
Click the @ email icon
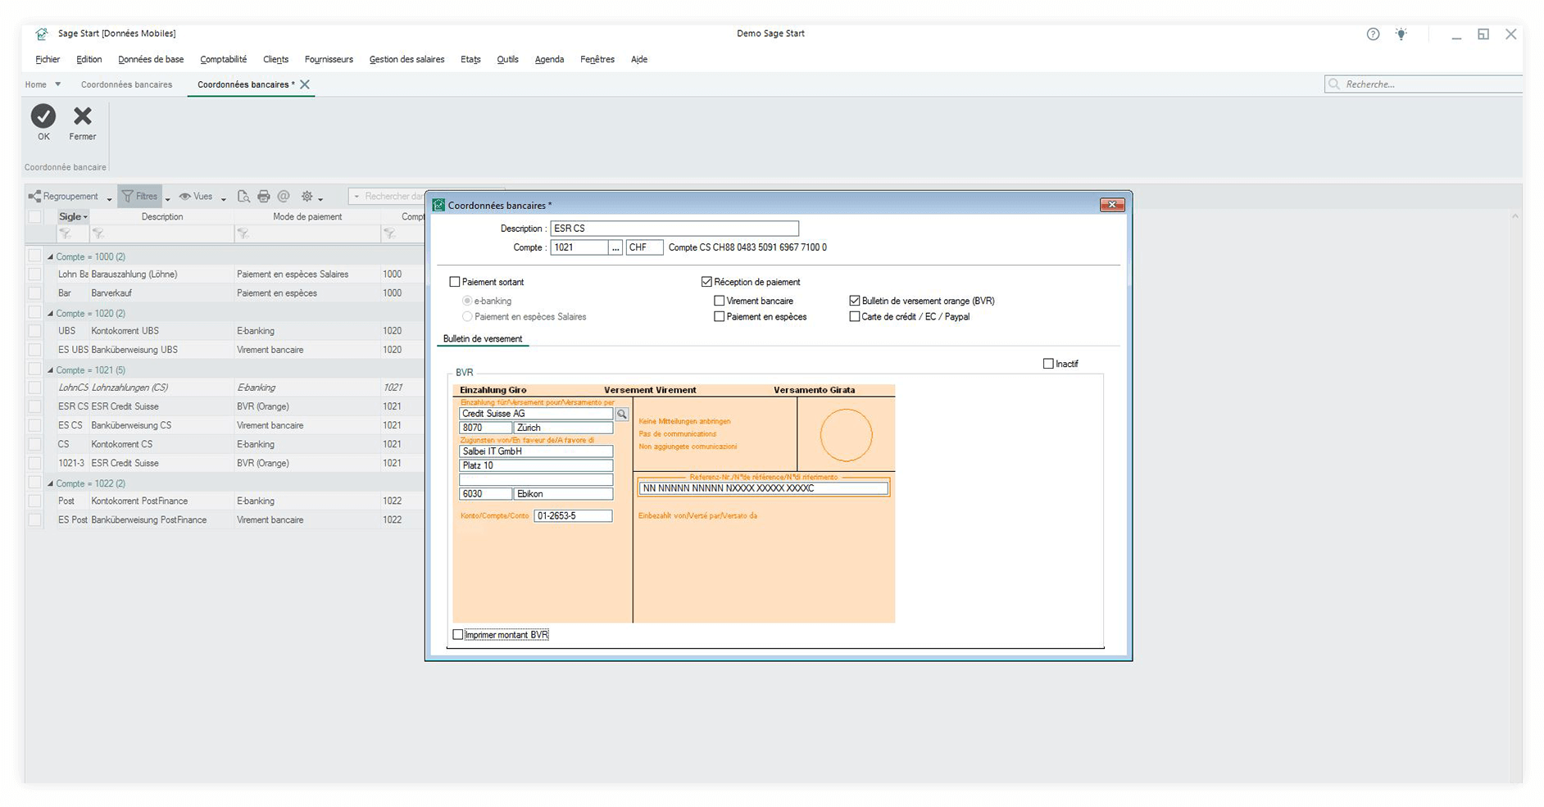tap(284, 197)
